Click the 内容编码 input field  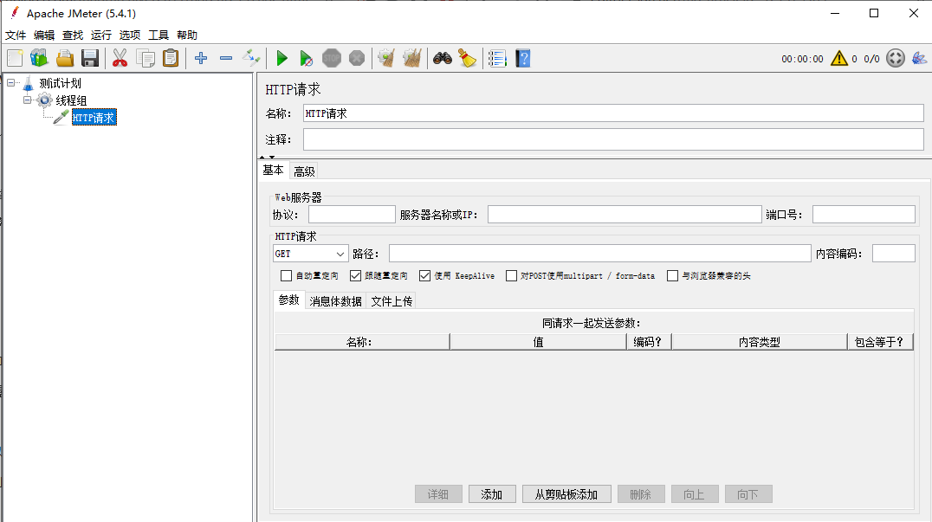893,254
